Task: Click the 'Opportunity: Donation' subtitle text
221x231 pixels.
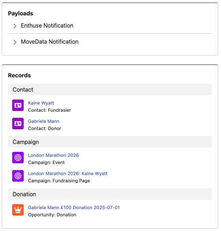Action: (52, 215)
